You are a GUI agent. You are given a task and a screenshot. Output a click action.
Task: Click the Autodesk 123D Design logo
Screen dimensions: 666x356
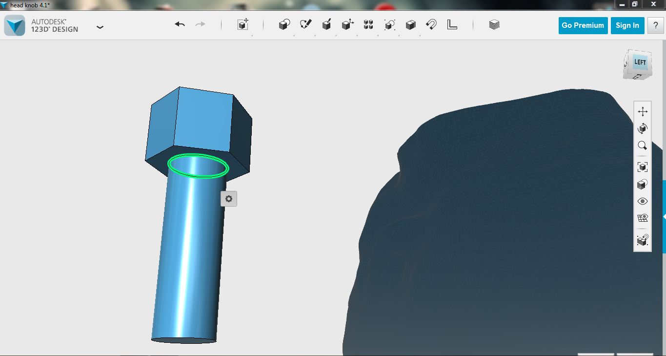15,25
